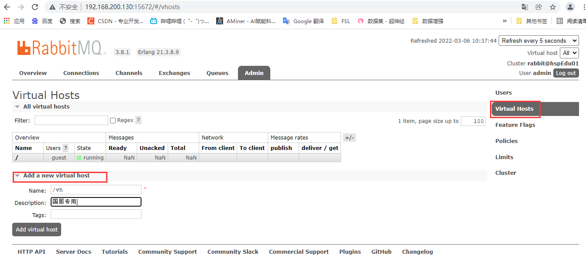The image size is (586, 262).
Task: Open the 其他书签 folder
Action: [x=531, y=21]
